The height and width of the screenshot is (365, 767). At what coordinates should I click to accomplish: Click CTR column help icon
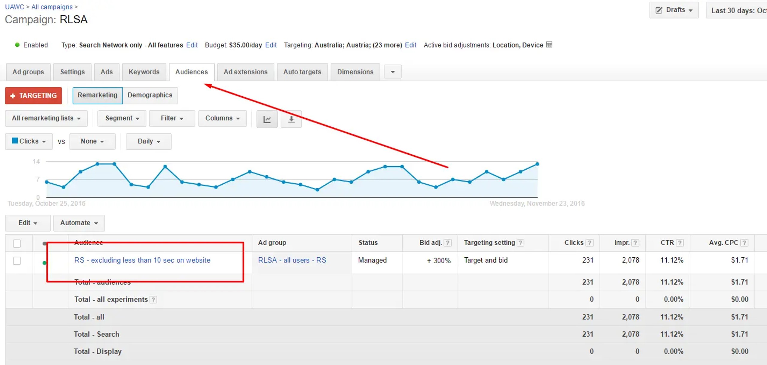coord(680,243)
